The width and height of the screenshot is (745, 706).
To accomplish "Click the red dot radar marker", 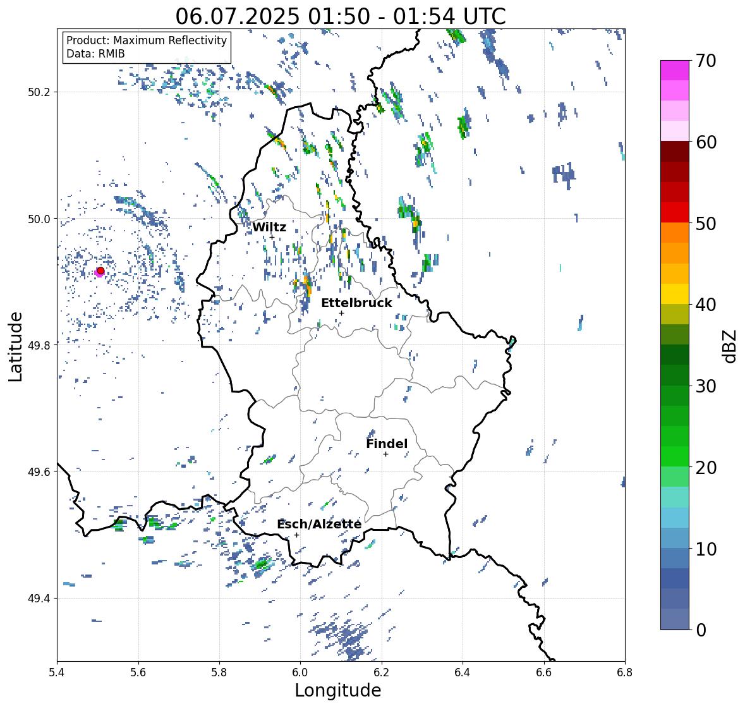I will (x=100, y=271).
